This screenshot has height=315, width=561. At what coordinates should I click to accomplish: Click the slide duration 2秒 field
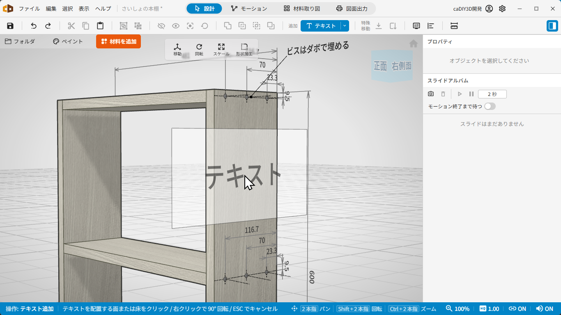[492, 94]
